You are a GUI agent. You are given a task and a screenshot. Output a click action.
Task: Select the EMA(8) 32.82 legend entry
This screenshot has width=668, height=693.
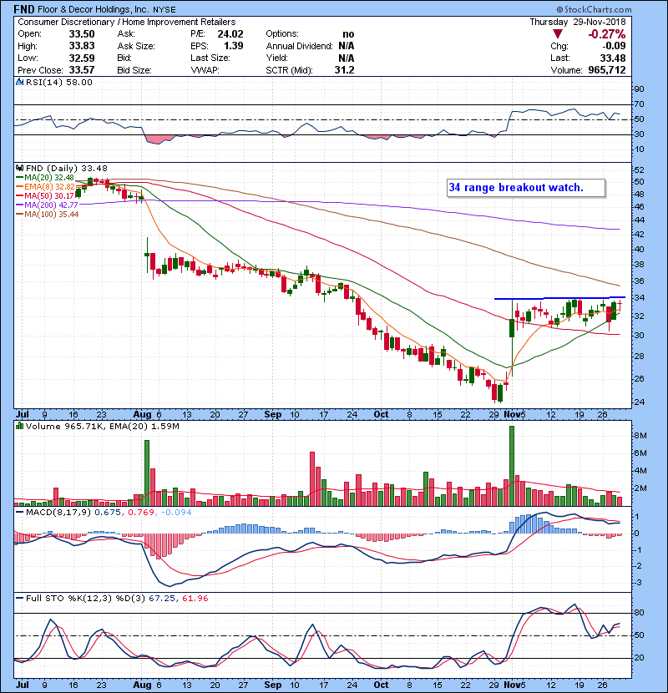click(x=46, y=187)
